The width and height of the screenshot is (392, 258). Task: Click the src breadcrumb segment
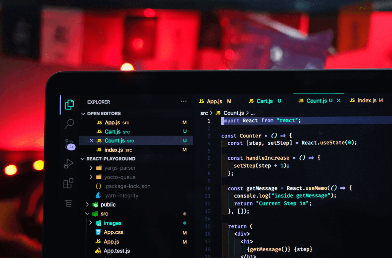click(x=204, y=113)
